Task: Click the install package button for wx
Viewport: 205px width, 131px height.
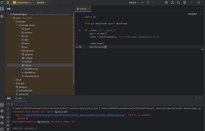Action: [x=43, y=122]
